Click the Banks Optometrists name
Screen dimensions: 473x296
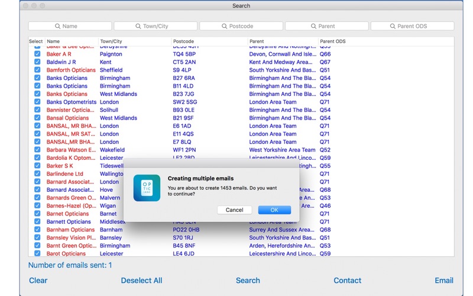point(71,102)
